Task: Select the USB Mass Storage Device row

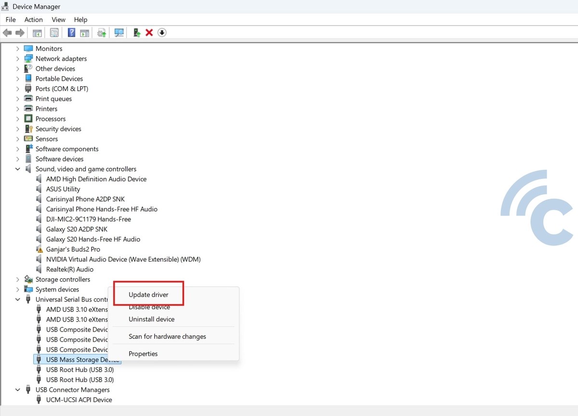Action: pyautogui.click(x=77, y=360)
